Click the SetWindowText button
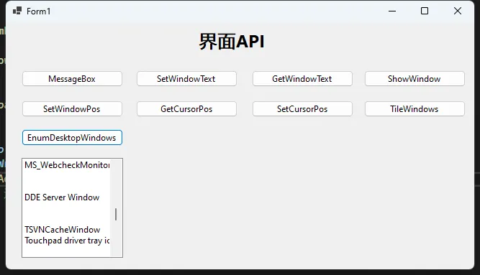The image size is (480, 275). click(186, 79)
